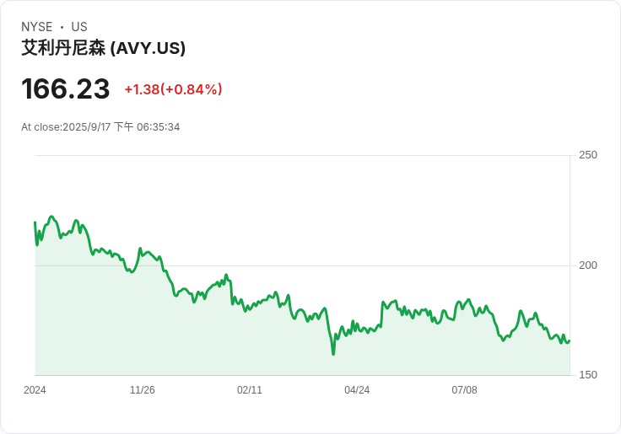
Task: Click the 150 y-axis label
Action: pyautogui.click(x=588, y=375)
